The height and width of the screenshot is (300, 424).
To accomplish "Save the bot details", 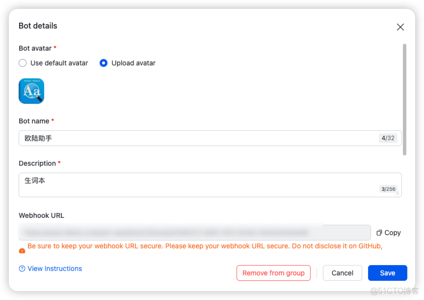I will coord(387,273).
